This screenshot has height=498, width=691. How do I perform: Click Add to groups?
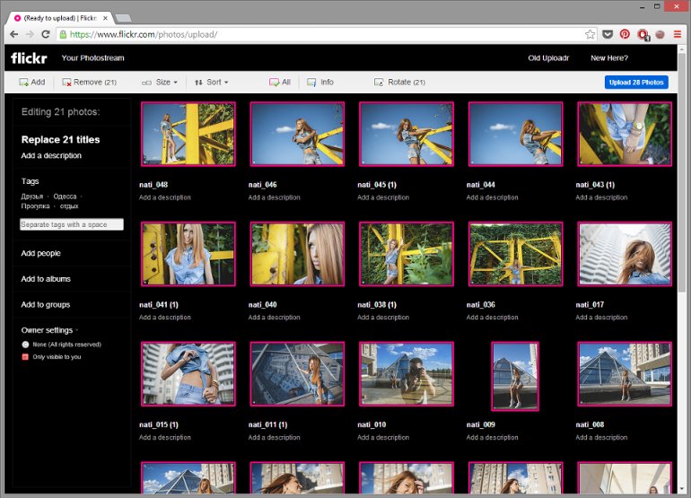click(46, 304)
